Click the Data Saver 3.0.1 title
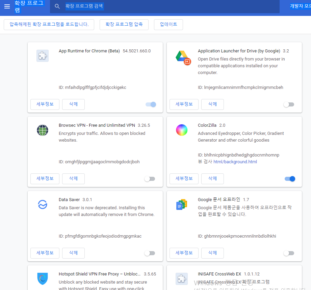 click(75, 200)
